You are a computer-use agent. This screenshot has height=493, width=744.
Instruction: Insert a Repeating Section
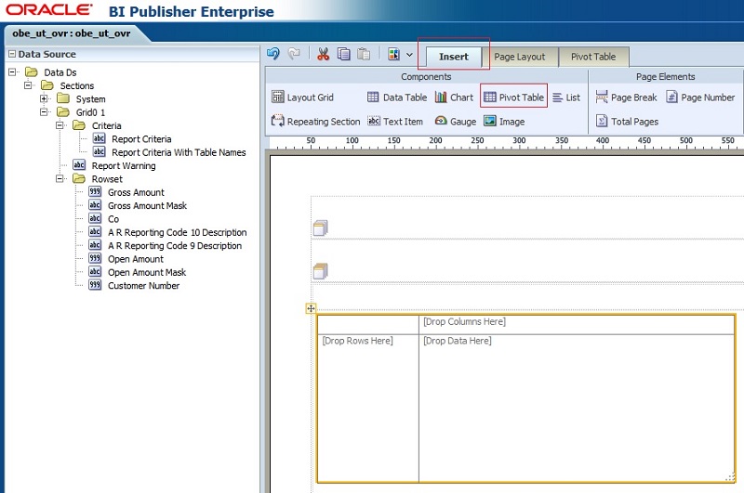315,122
